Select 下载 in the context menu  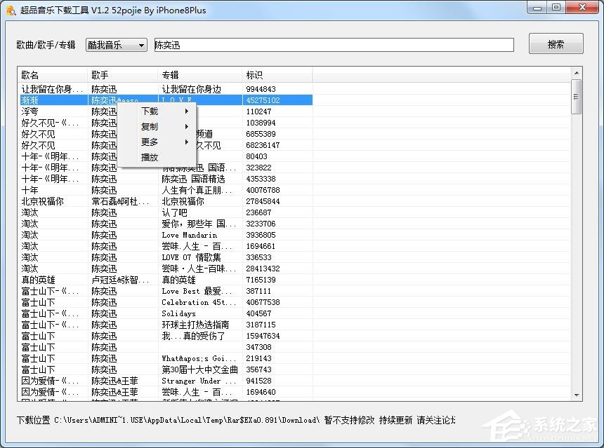150,111
